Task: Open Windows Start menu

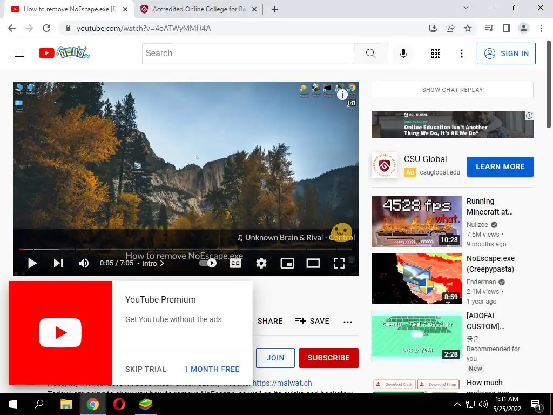Action: point(13,404)
